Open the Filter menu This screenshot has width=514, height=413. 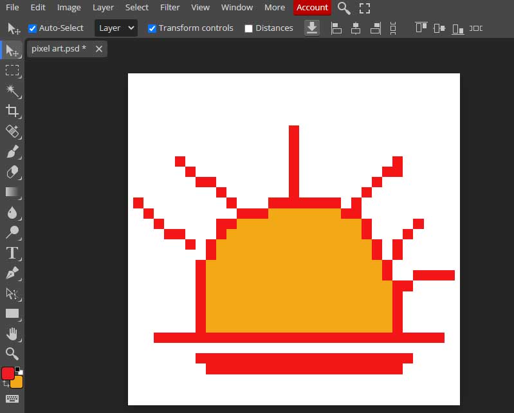tap(170, 8)
